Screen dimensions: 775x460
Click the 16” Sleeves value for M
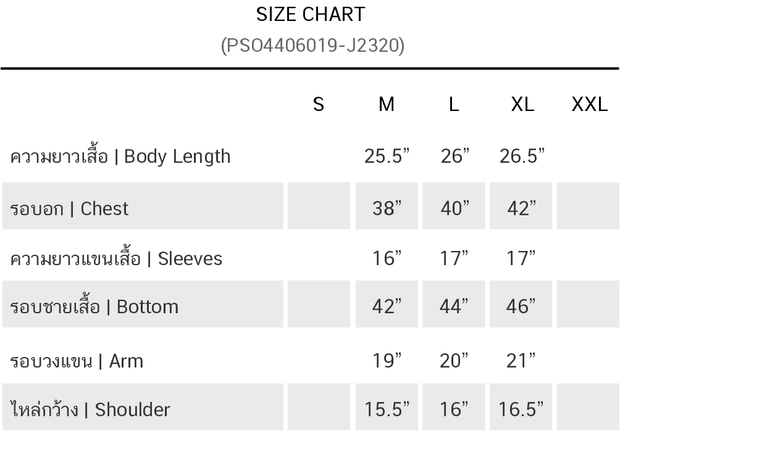coord(387,258)
